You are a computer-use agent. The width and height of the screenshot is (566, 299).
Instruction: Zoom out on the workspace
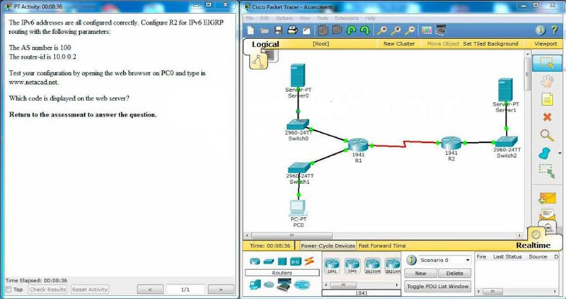410,30
